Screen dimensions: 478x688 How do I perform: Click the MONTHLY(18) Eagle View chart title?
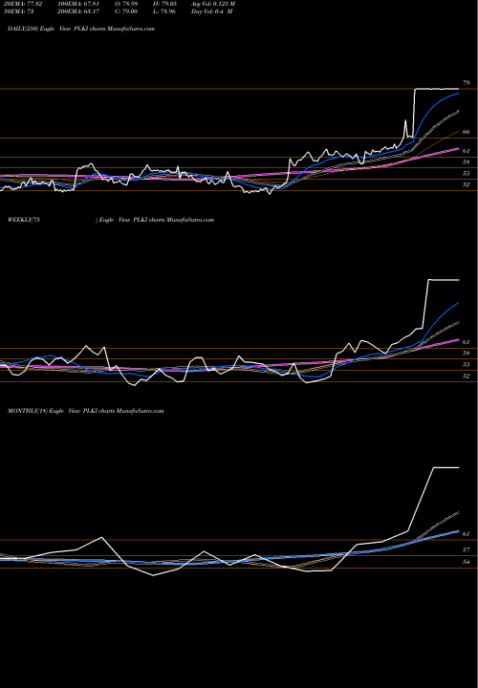point(86,411)
